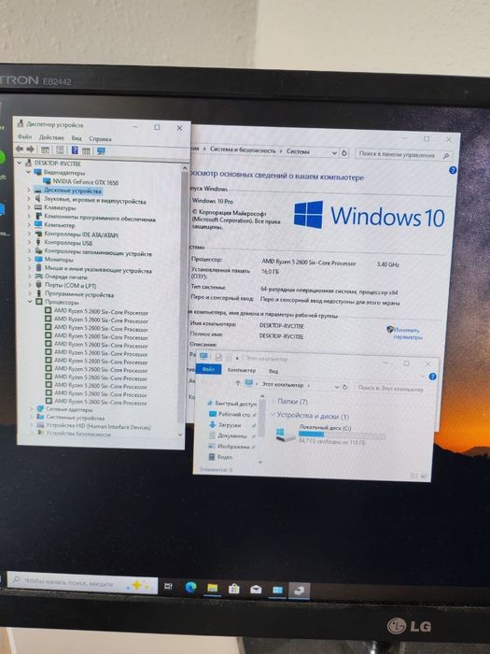Click the scan hardware monitor icon in toolbar
This screenshot has height=654, width=490.
pyautogui.click(x=101, y=151)
